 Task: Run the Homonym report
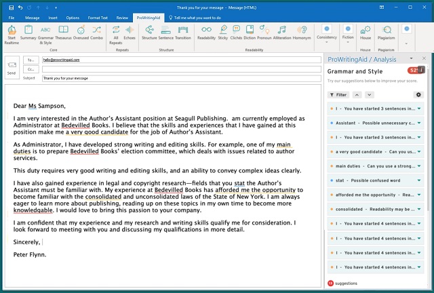coord(302,33)
